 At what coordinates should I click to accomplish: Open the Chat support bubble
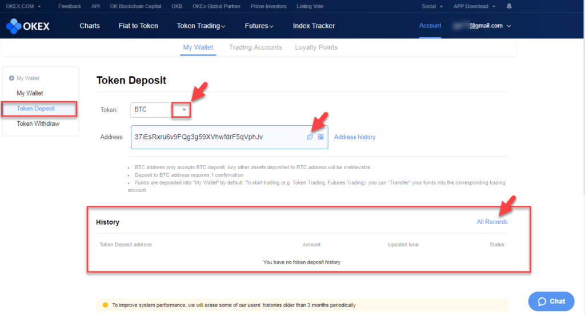coord(551,301)
